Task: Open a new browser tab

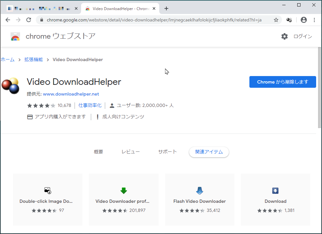Action: pos(166,8)
